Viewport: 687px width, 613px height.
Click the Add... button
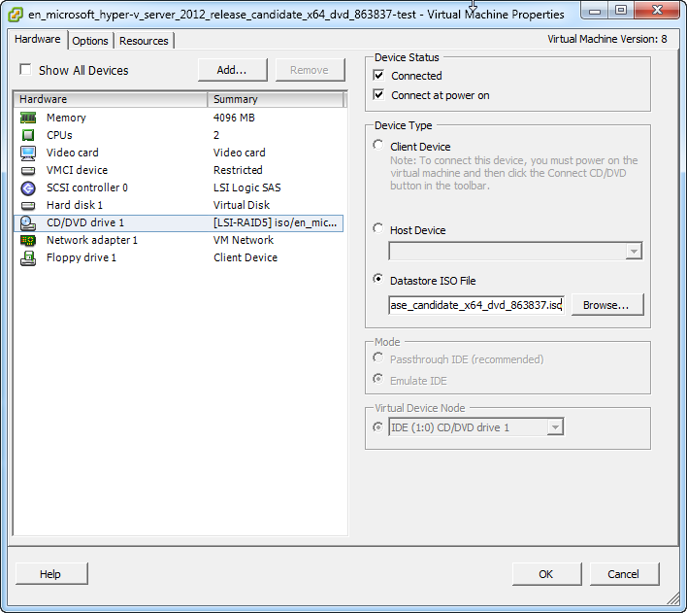[x=232, y=70]
